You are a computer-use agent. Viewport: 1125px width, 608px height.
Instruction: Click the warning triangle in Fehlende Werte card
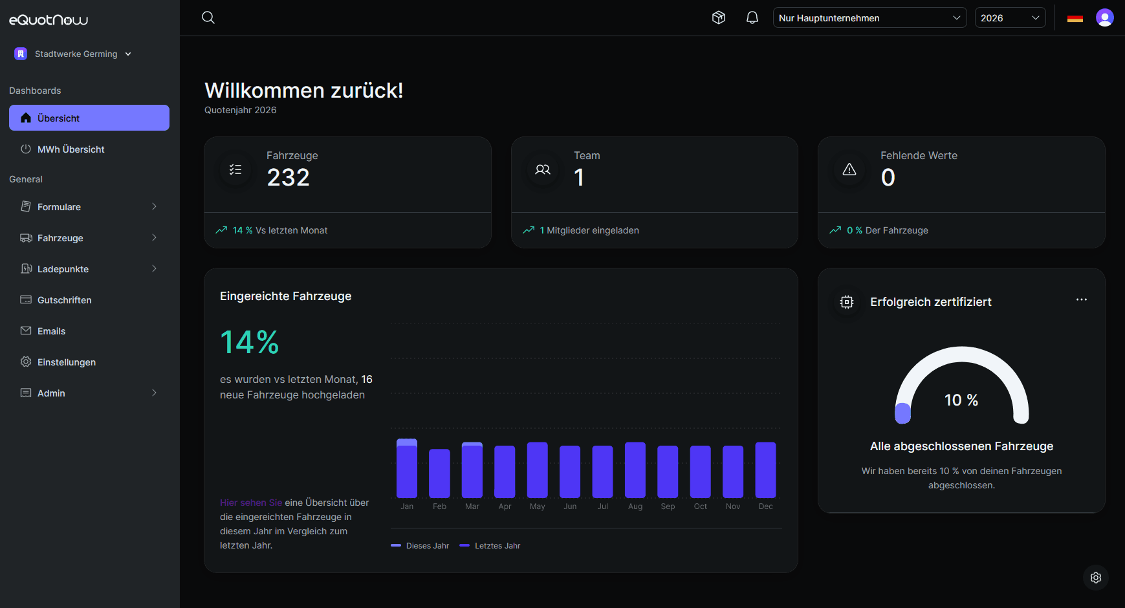849,169
